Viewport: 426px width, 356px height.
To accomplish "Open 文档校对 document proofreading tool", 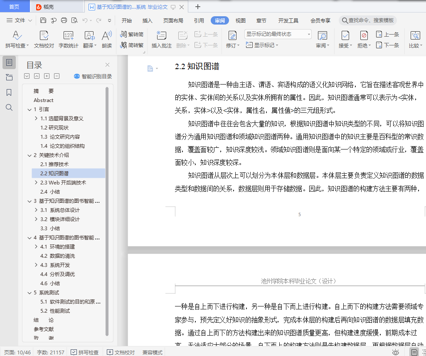I will pyautogui.click(x=44, y=40).
